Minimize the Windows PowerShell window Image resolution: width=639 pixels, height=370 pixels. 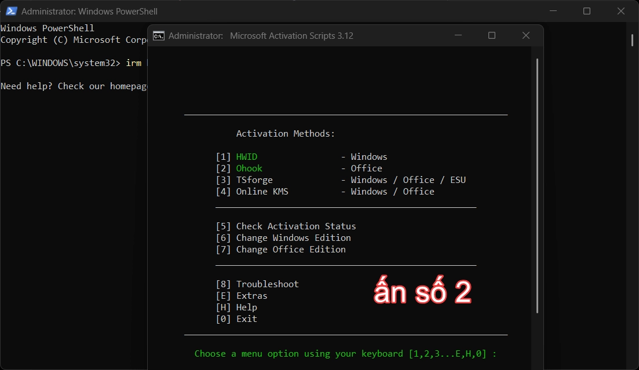553,11
